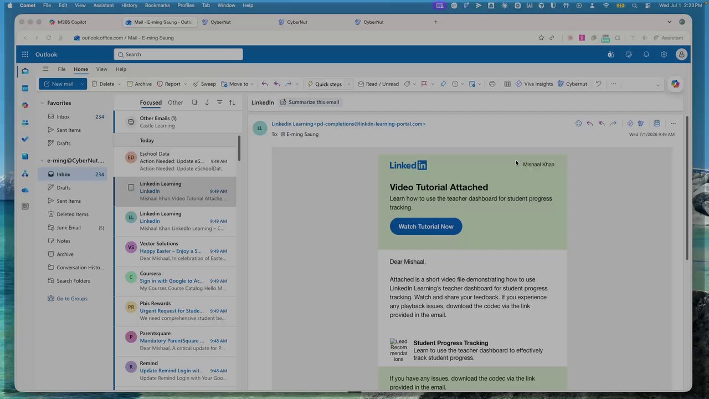This screenshot has width=709, height=399.
Task: Click the Sweep ribbon button
Action: click(204, 84)
